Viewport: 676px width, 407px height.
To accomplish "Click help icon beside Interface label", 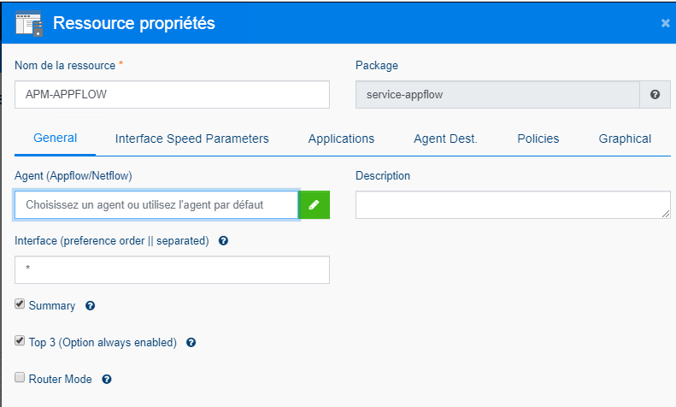I will click(x=223, y=241).
